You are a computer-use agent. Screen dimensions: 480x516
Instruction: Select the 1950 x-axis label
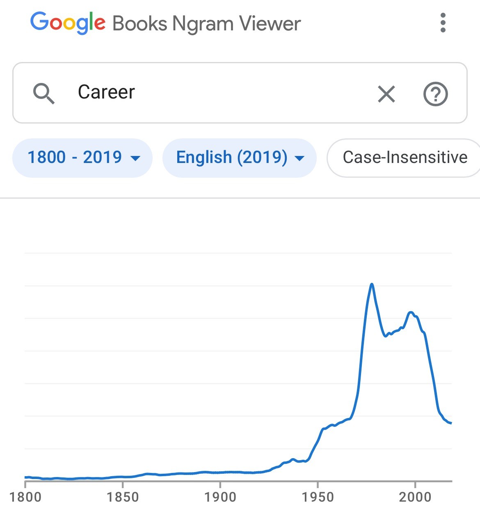tap(318, 497)
